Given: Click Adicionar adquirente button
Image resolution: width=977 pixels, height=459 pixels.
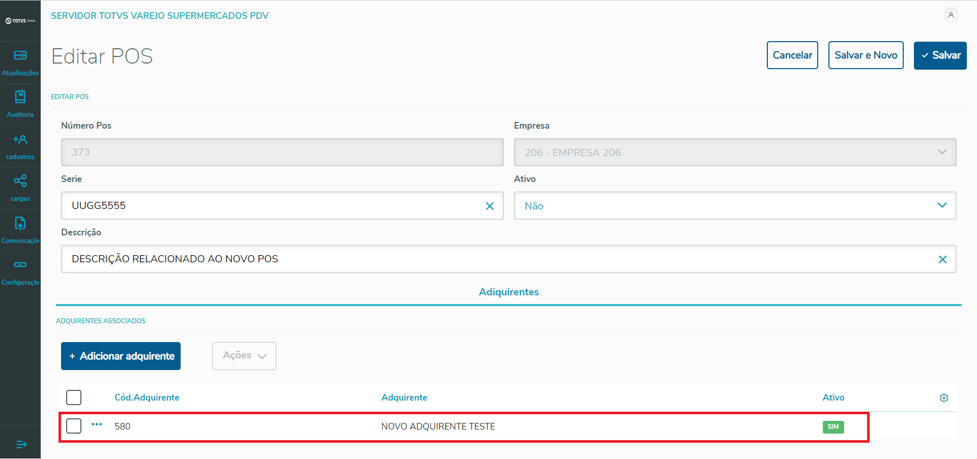Looking at the screenshot, I should 121,356.
